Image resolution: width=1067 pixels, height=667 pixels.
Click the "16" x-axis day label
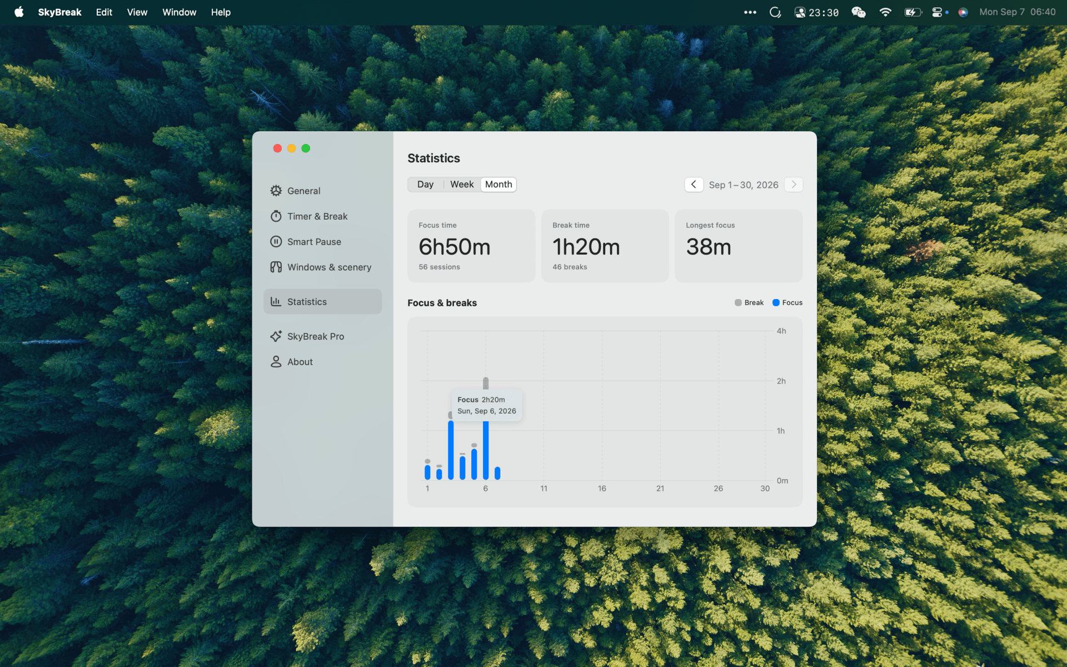coord(602,489)
